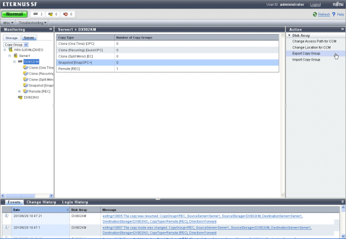Screen dimensions: 346x239
Task: Click the Clone (One Time) tree icon
Action: point(25,67)
